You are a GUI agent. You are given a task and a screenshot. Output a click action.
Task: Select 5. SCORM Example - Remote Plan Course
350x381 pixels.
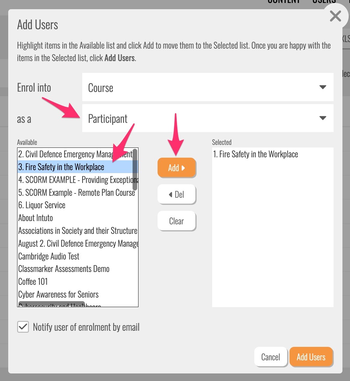[76, 193]
